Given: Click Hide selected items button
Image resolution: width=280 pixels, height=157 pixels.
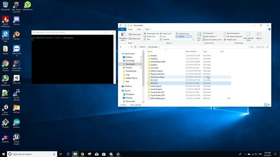Looking at the screenshot, I should pos(248,37).
